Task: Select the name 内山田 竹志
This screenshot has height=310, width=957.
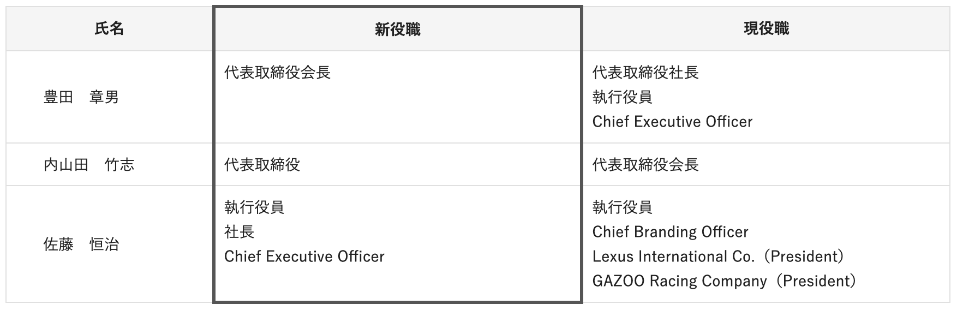Action: pyautogui.click(x=88, y=165)
